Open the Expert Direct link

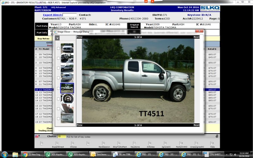52,15
